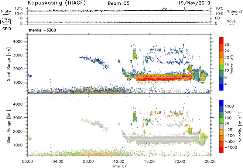Screen dimensions: 243x168
Task: Click Slant Range label of velocity panel
Action: [x=9, y=127]
